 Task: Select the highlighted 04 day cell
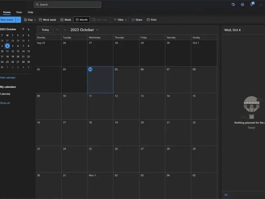pos(100,80)
